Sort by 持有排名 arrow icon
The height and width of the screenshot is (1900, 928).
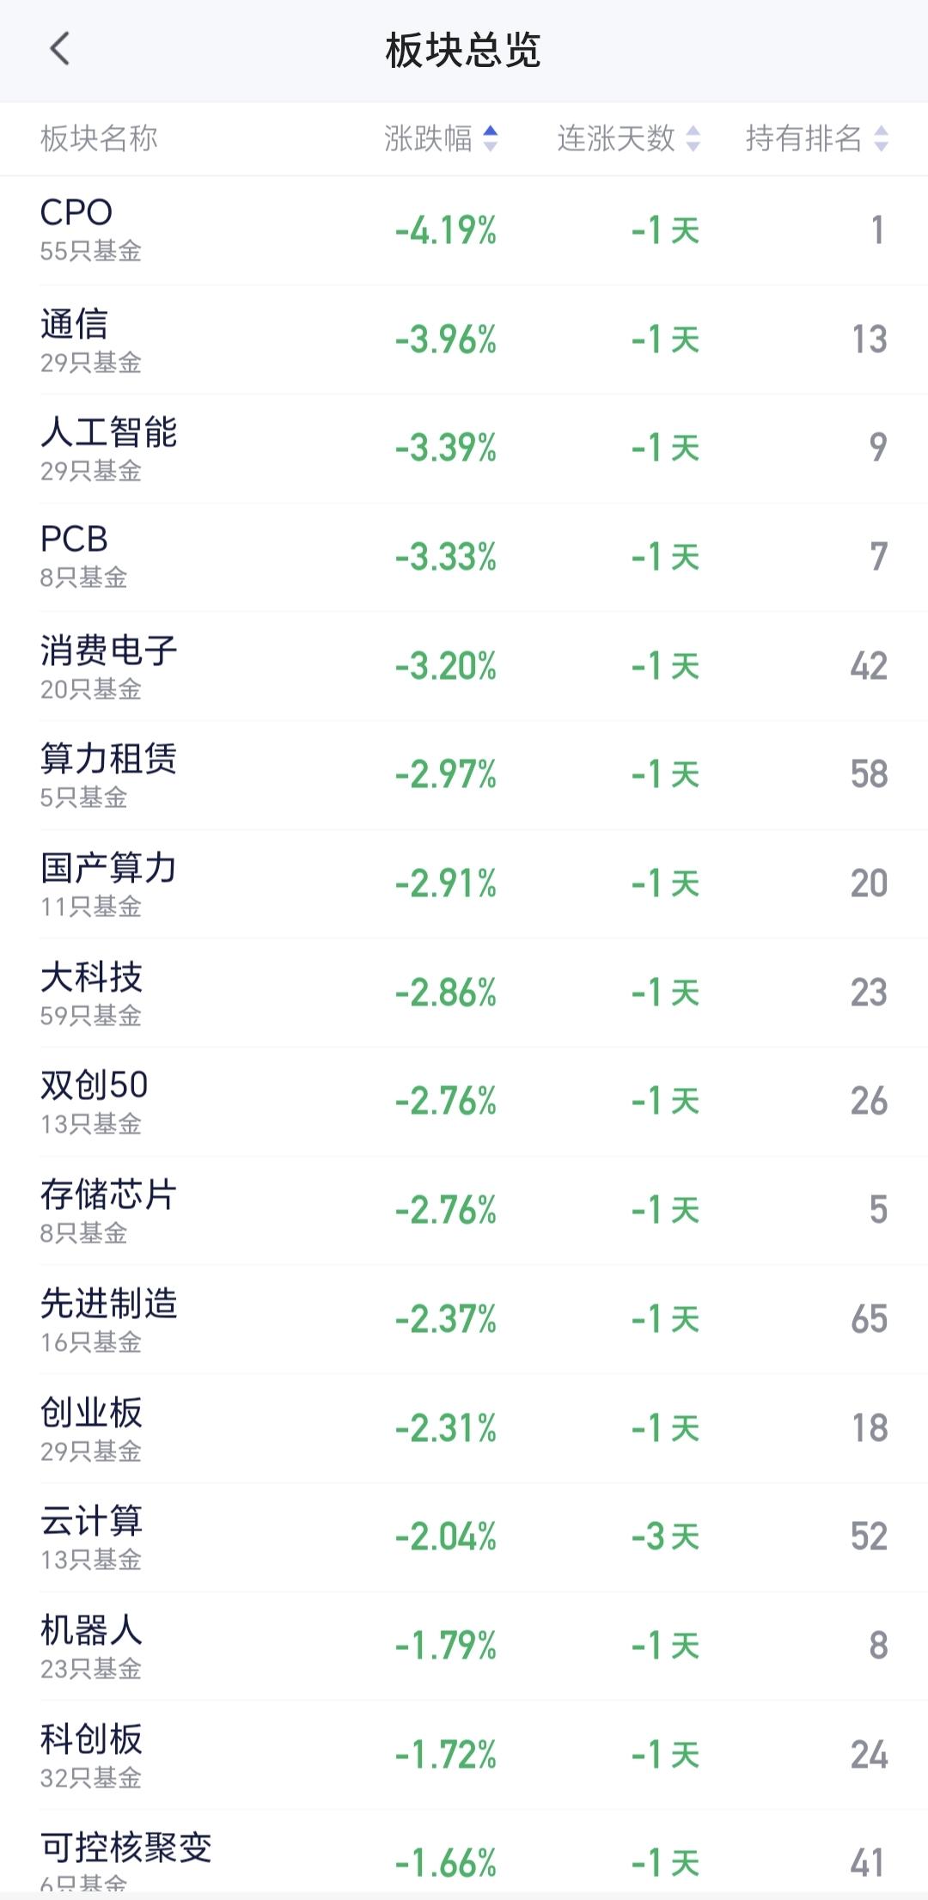tap(881, 138)
